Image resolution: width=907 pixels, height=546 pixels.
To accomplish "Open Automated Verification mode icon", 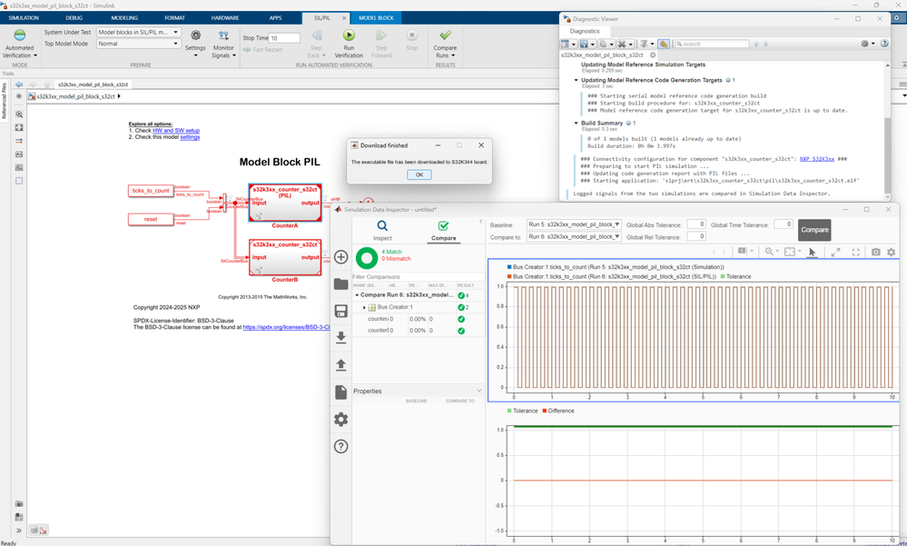I will 19,36.
